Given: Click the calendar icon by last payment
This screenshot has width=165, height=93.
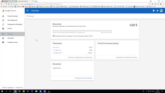Looking at the screenshot, I should pos(54,36).
